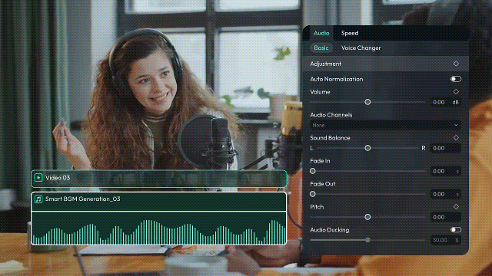Viewport: 492px width, 276px height.
Task: Click the Audio Ducking 50.00 value field
Action: 446,240
